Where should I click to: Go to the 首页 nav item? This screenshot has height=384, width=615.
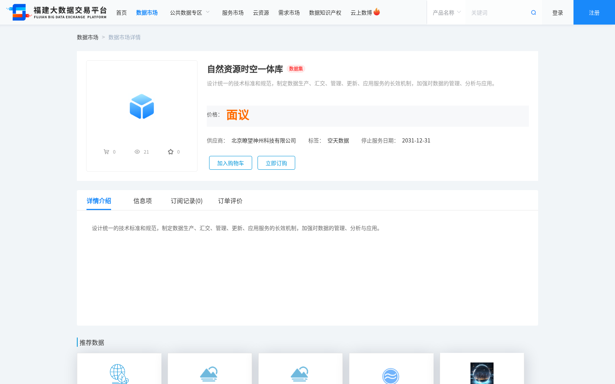121,13
